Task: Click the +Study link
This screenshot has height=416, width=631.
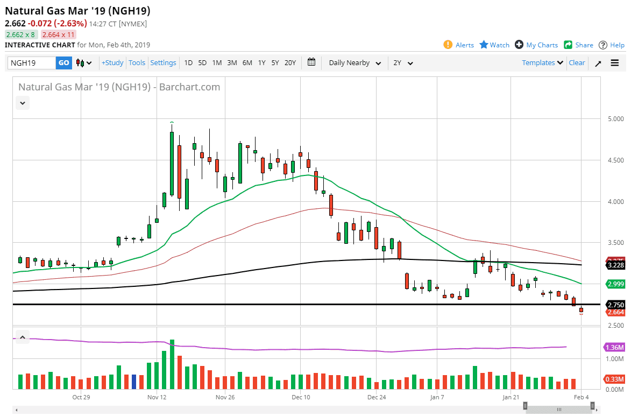Action: (112, 63)
